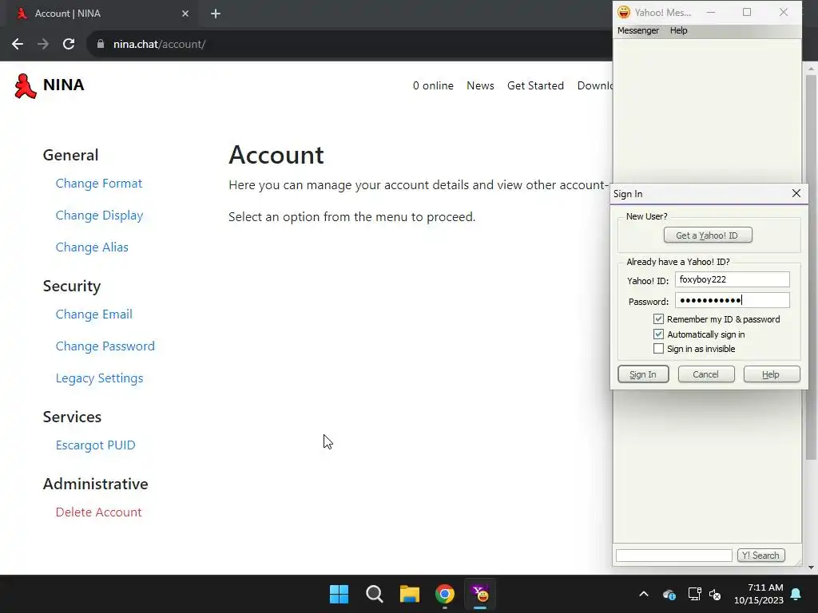
Task: Open Windows Search from the taskbar
Action: [x=374, y=594]
